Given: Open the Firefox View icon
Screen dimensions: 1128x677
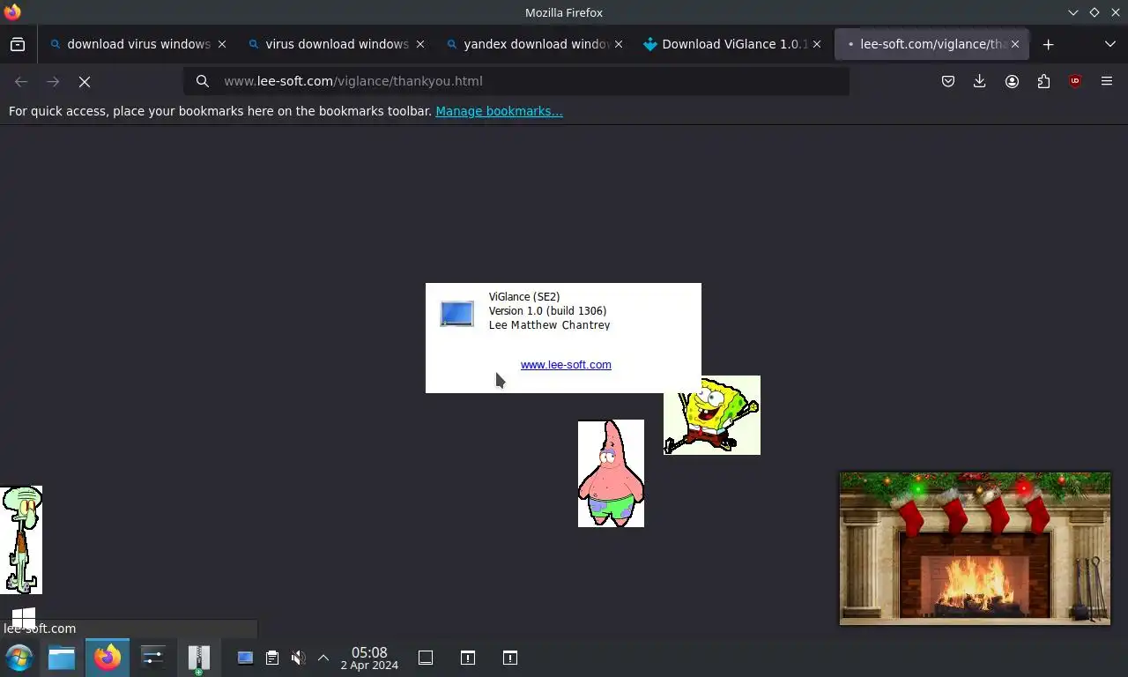Looking at the screenshot, I should (x=18, y=44).
